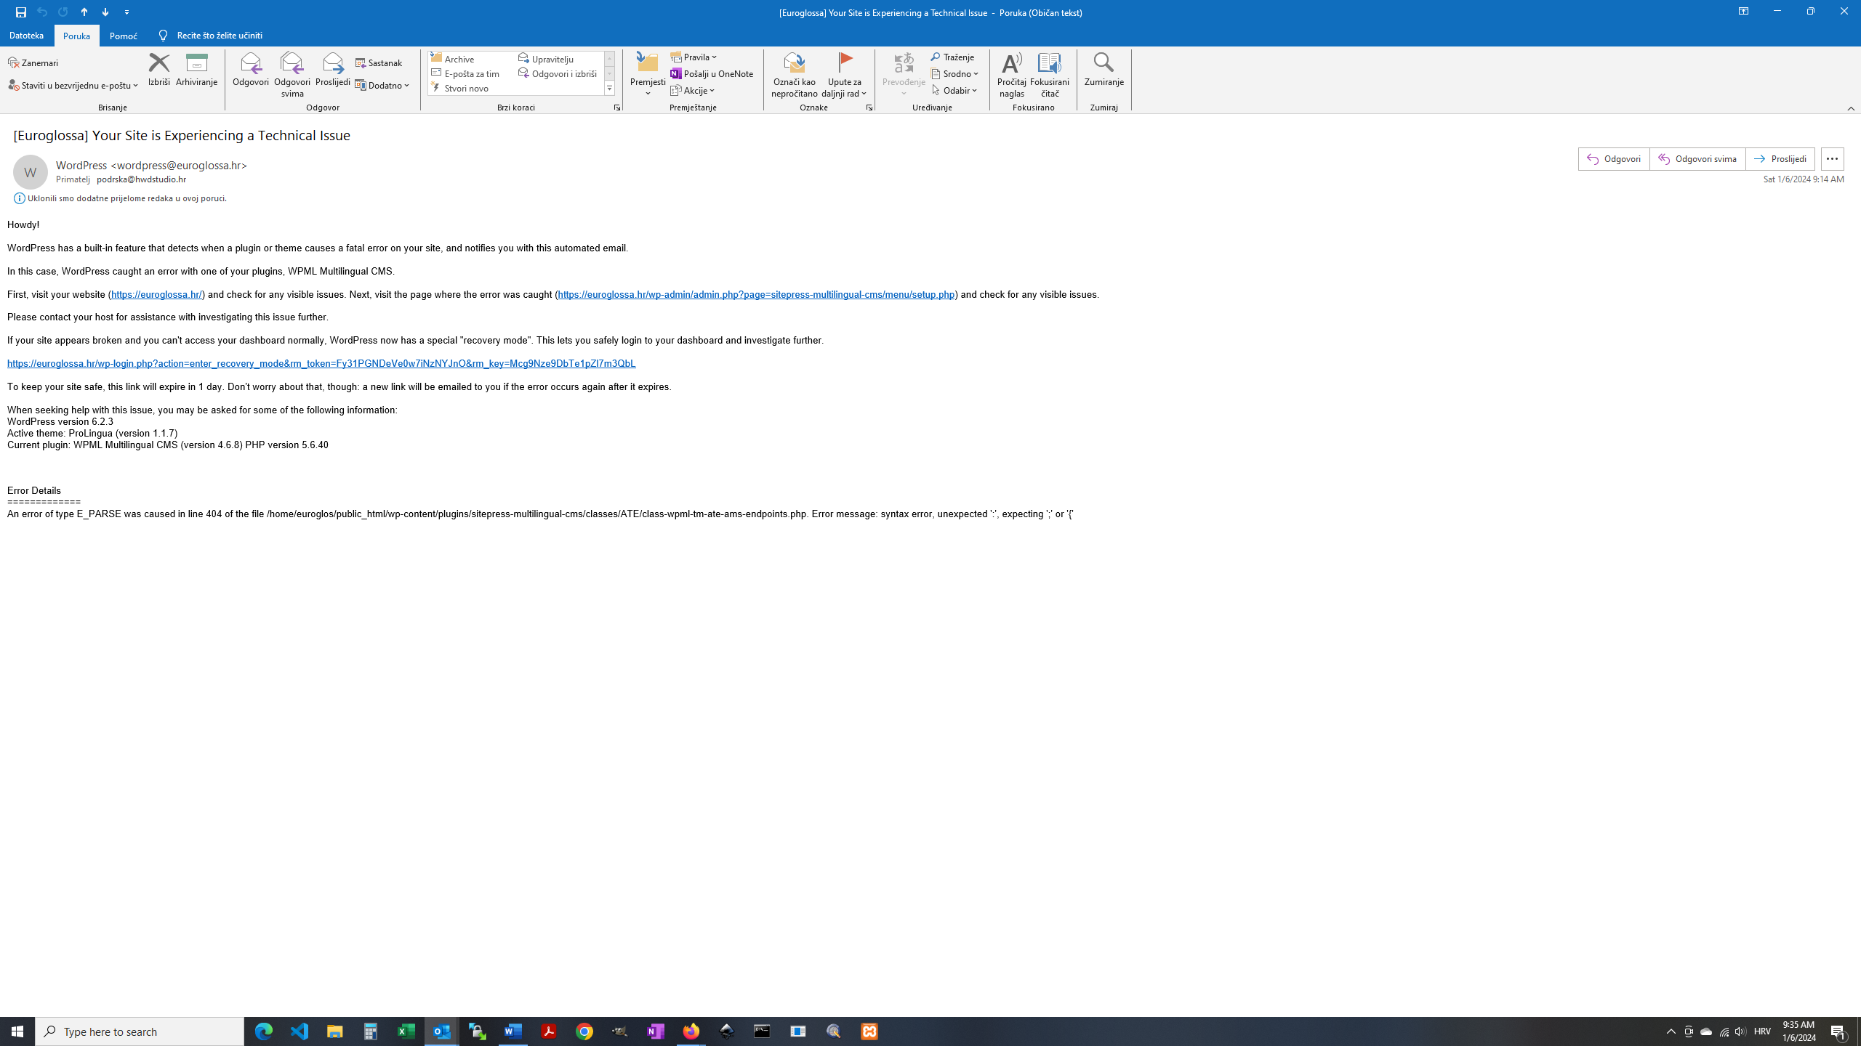Viewport: 1861px width, 1046px height.
Task: Expand the quick steps gallery
Action: (609, 89)
